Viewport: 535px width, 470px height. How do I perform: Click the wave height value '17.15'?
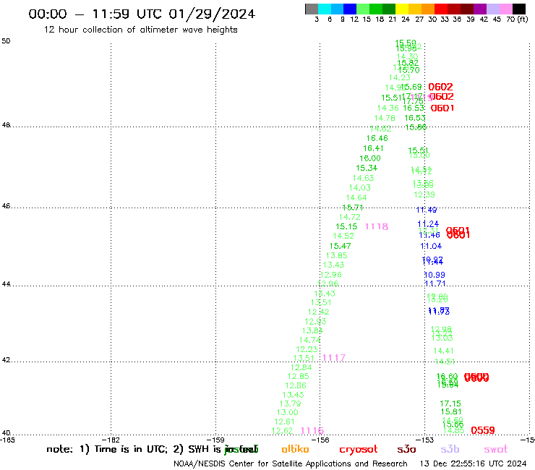(x=450, y=403)
